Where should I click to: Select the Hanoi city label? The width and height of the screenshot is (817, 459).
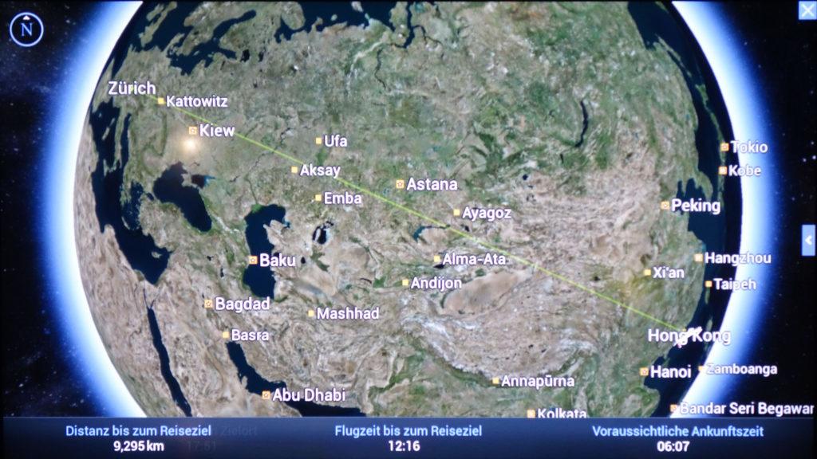(670, 371)
